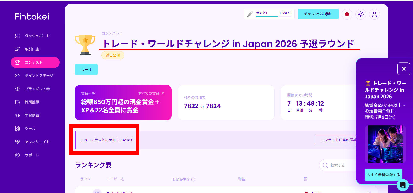Click the サポート lifebuoy icon
The height and width of the screenshot is (193, 413).
point(17,155)
